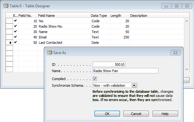Click field number 30 cell
This screenshot has height=122, width=194.
coord(28,32)
